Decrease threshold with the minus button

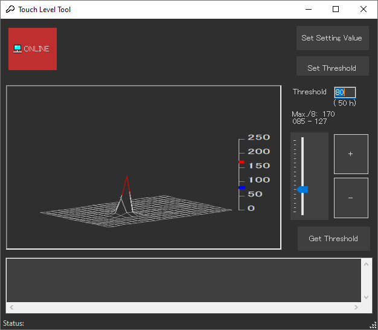(351, 198)
